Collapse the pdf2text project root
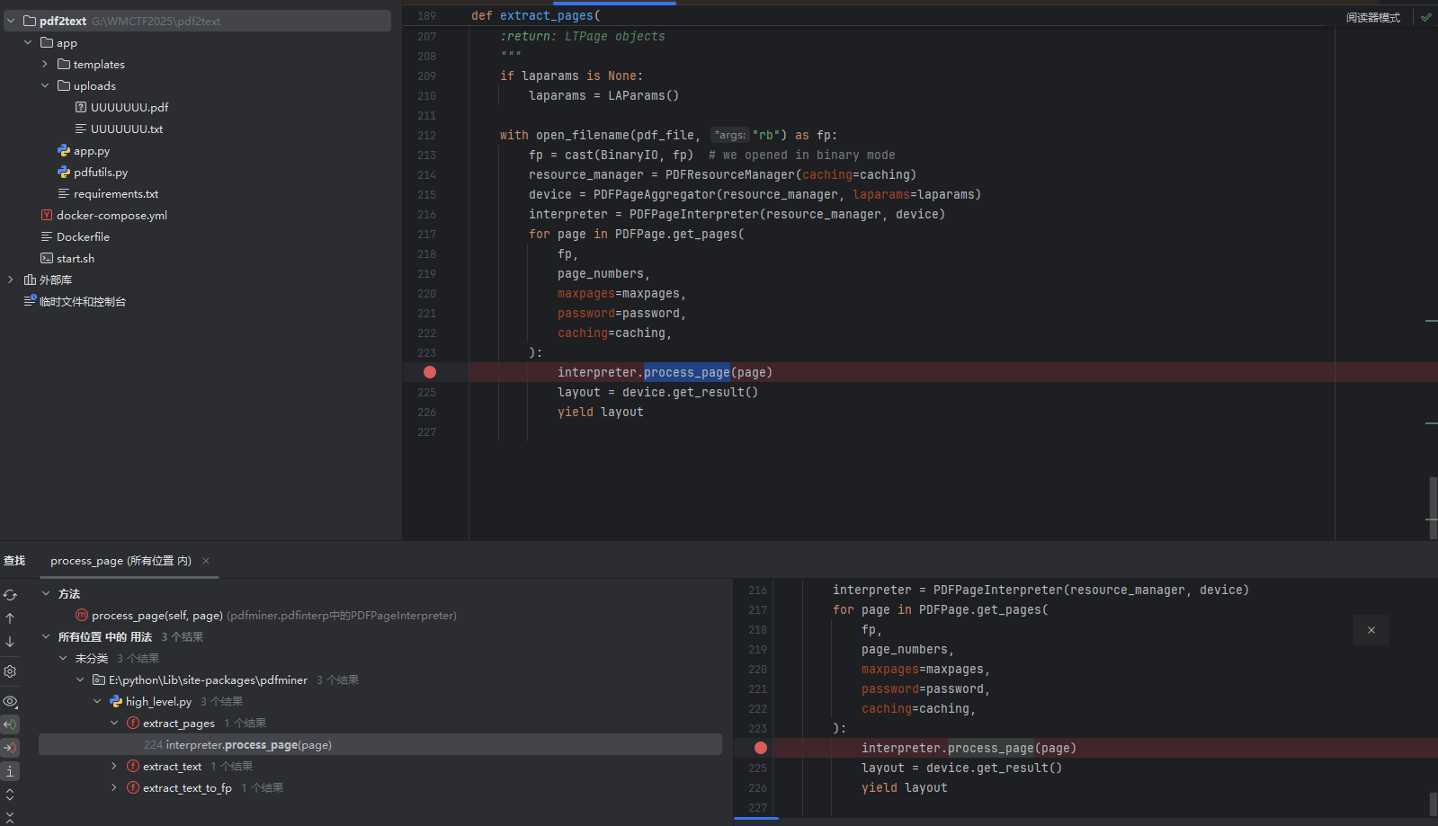Screen dimensions: 1438x826 tap(11, 21)
